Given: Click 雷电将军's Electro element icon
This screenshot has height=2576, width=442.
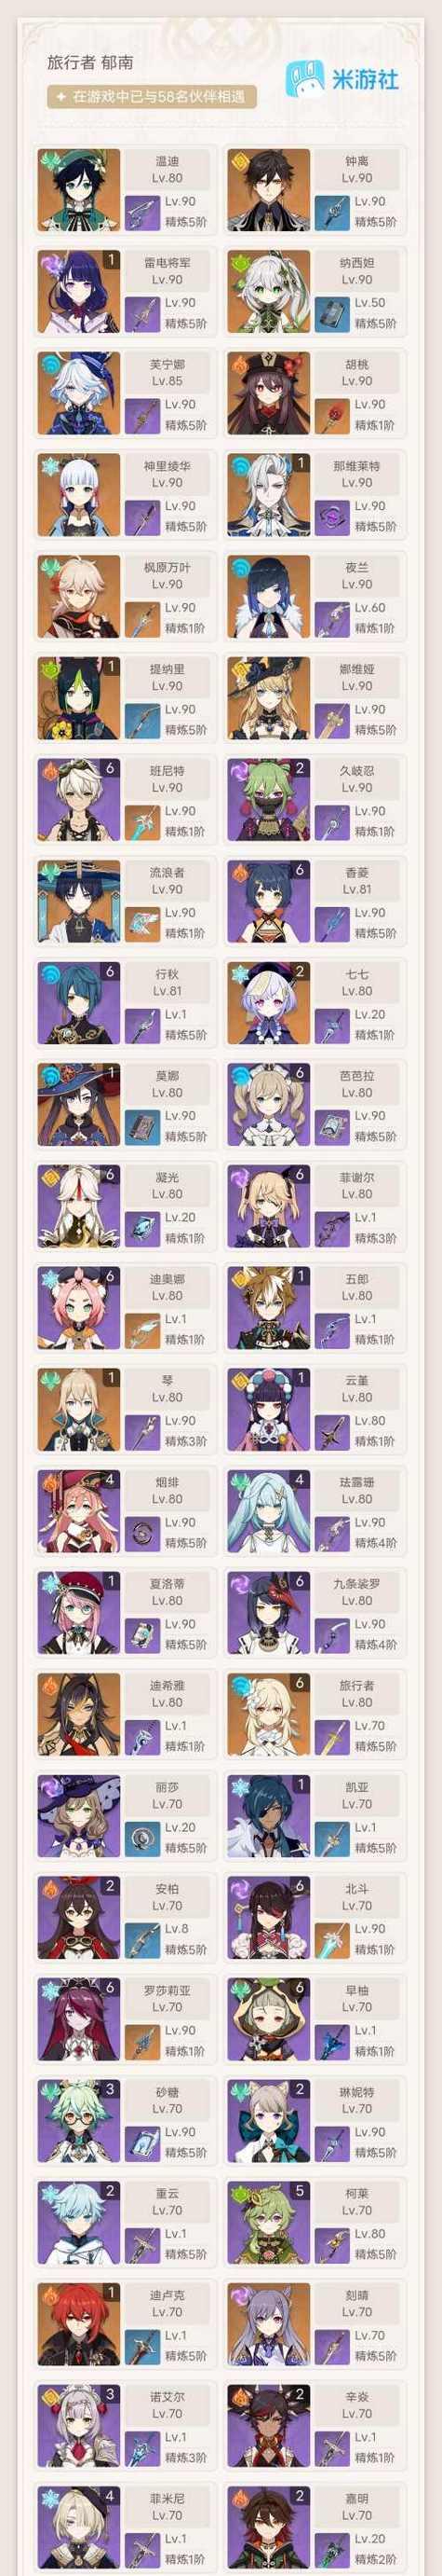Looking at the screenshot, I should click(49, 262).
